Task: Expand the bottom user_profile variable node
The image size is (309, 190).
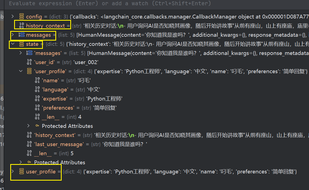Action: click(13, 171)
